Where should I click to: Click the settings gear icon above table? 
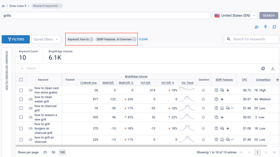pos(263,68)
